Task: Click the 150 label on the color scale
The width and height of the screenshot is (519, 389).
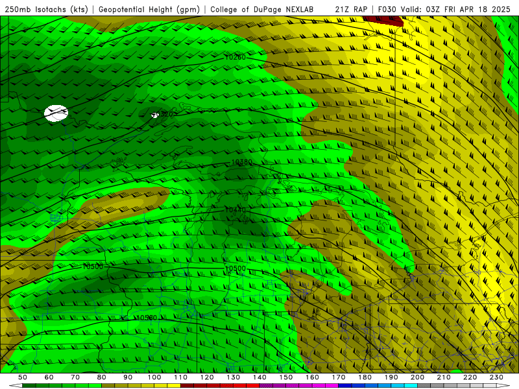Action: (x=286, y=377)
